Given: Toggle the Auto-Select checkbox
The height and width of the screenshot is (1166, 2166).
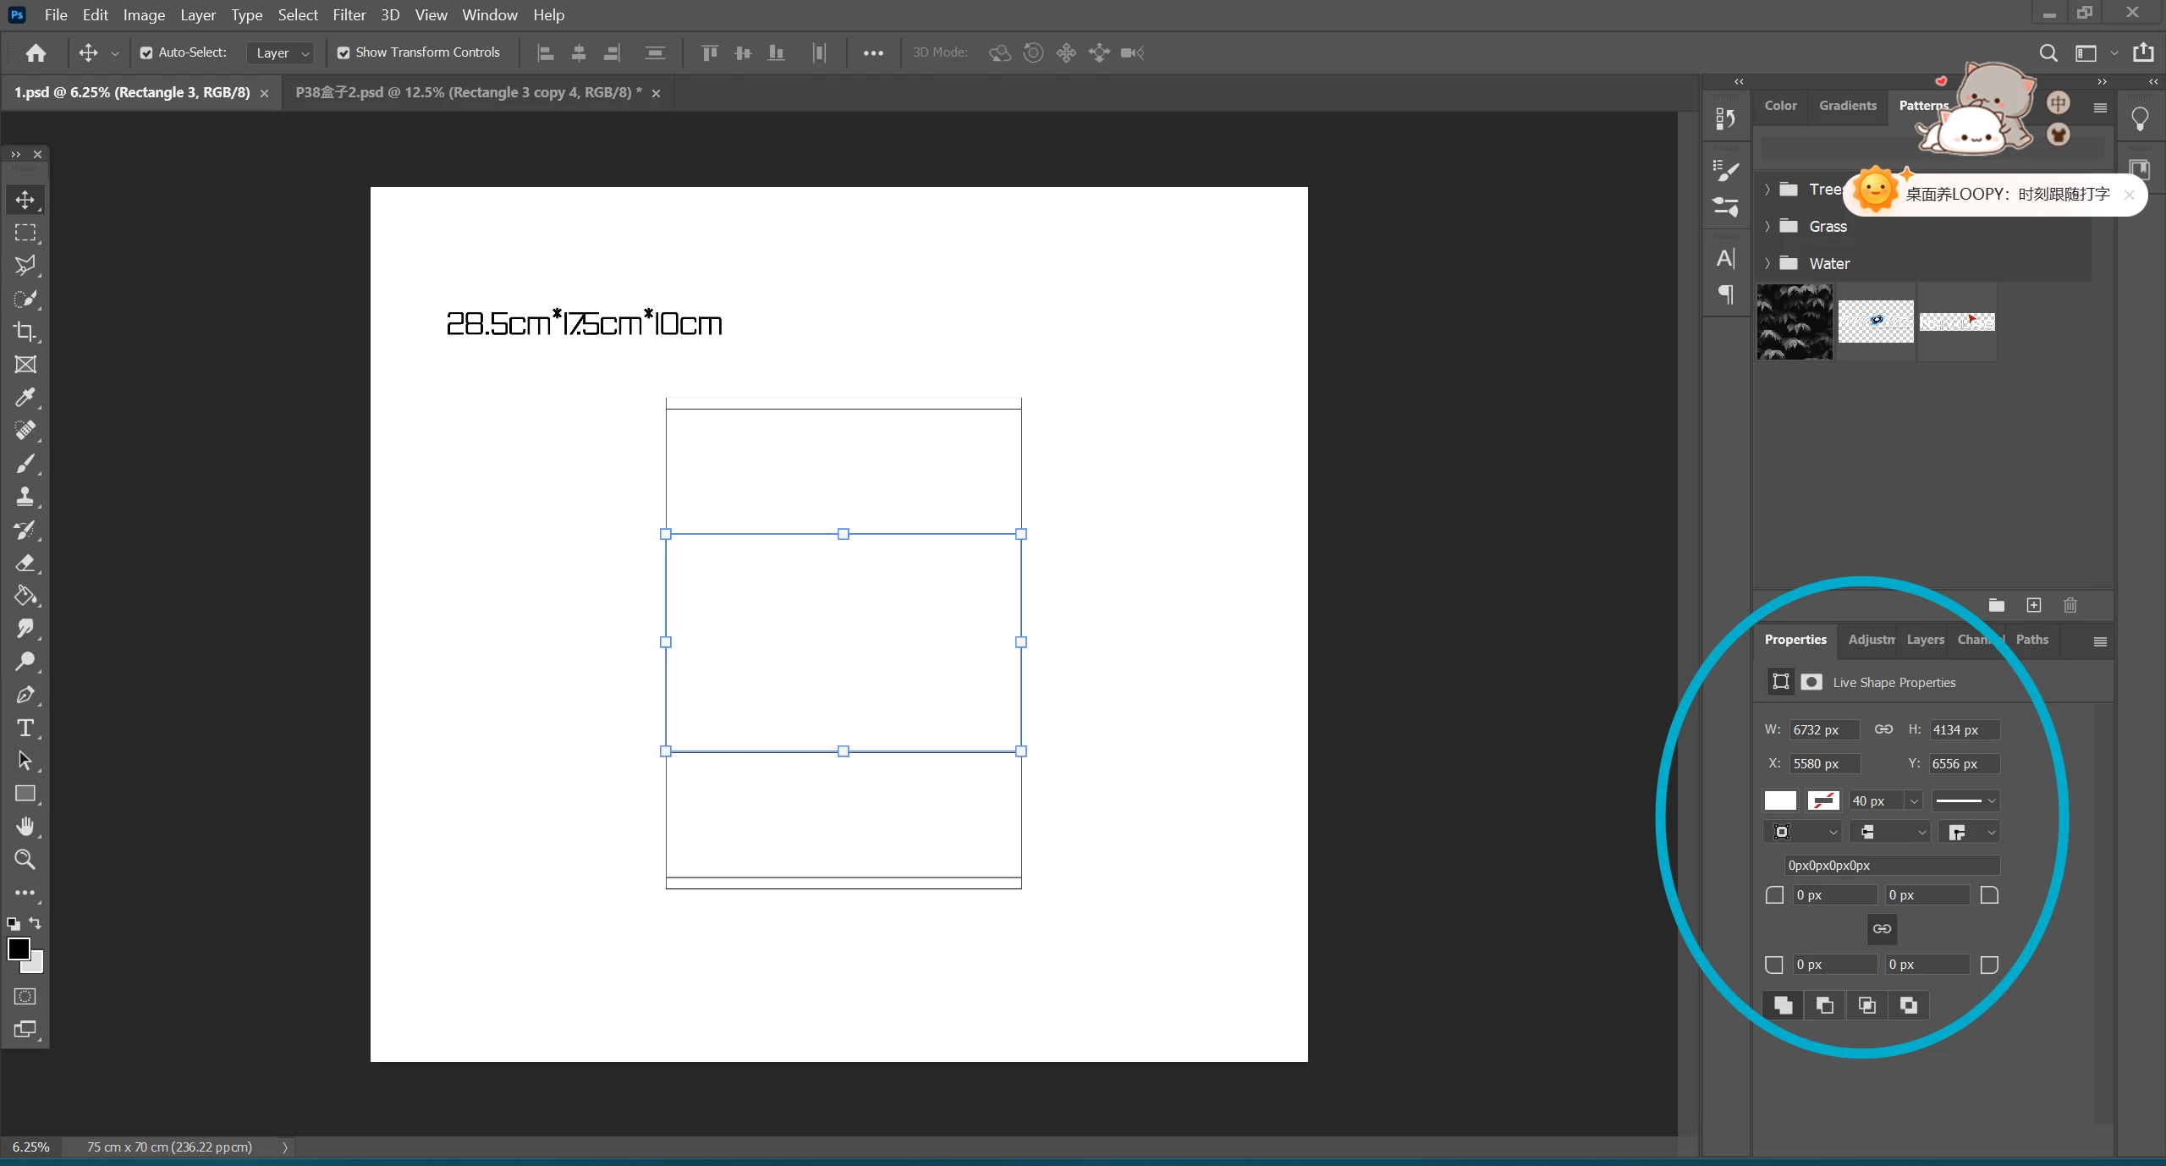Looking at the screenshot, I should [146, 52].
